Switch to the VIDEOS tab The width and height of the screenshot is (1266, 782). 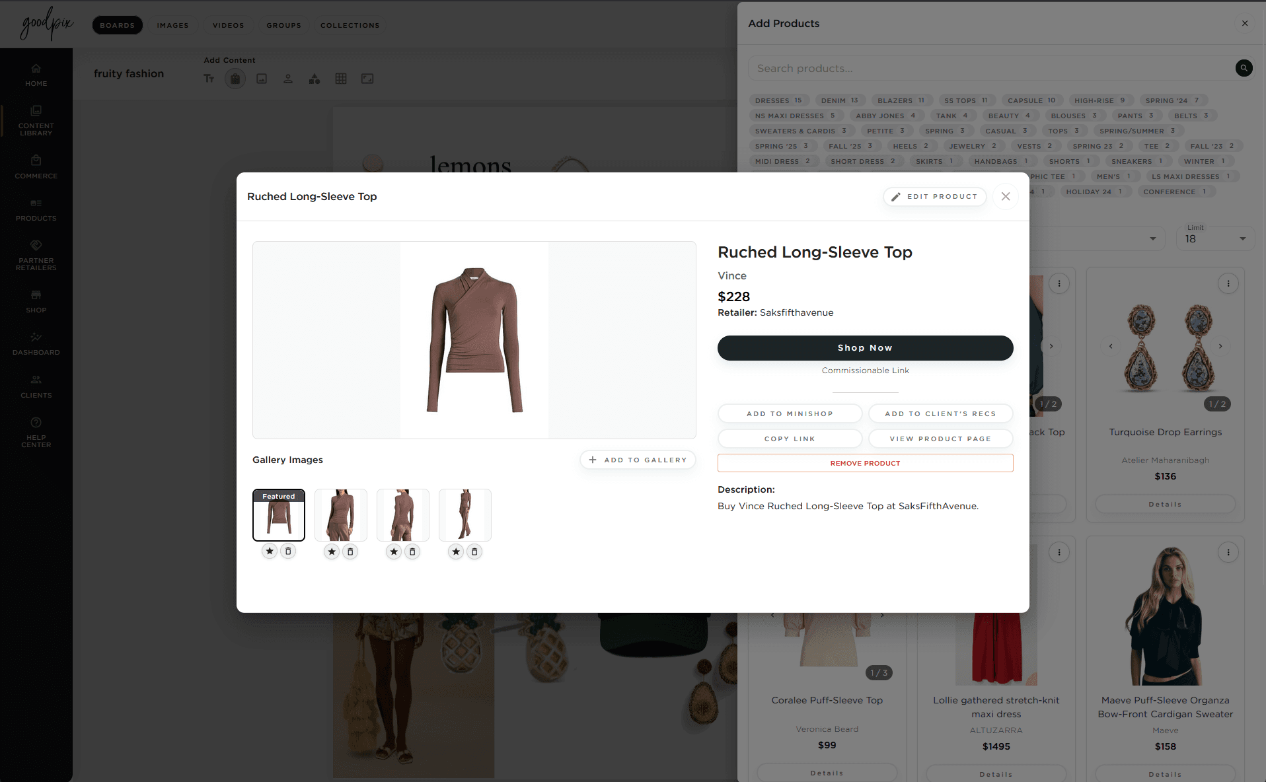point(228,25)
